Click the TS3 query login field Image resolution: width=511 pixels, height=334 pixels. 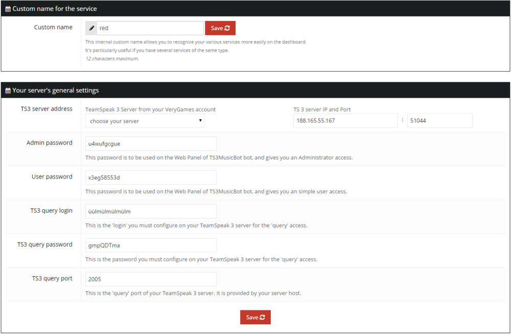[151, 211]
